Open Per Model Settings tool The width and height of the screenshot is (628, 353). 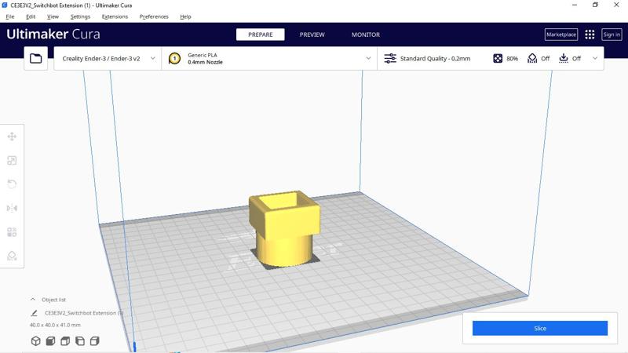coord(12,232)
